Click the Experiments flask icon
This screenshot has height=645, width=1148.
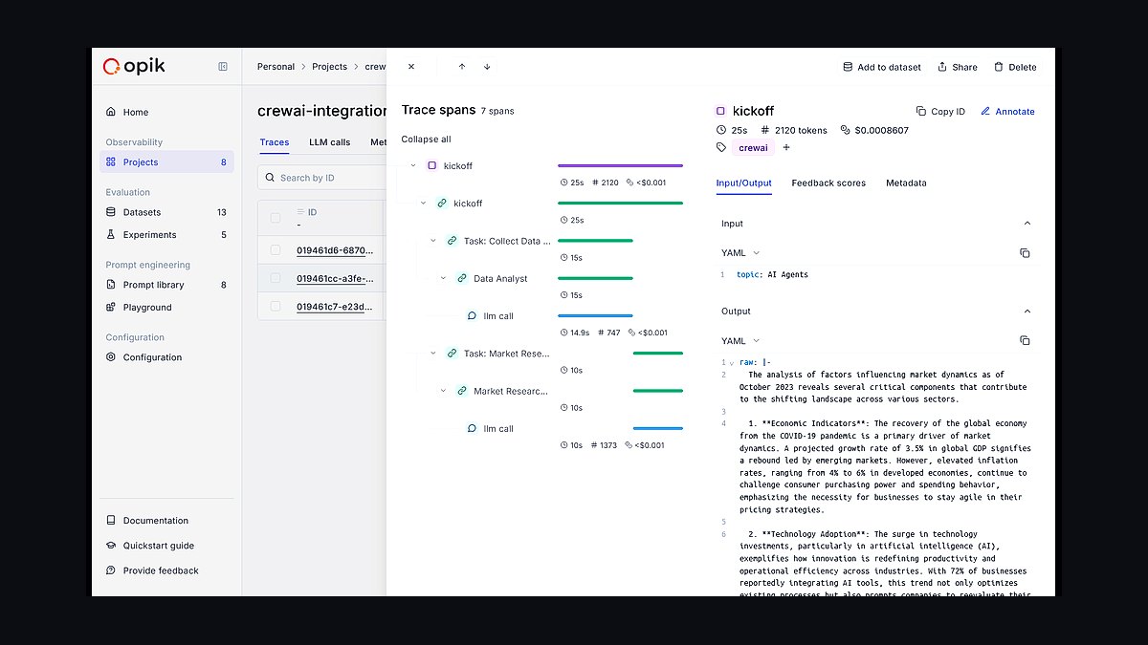coord(111,234)
